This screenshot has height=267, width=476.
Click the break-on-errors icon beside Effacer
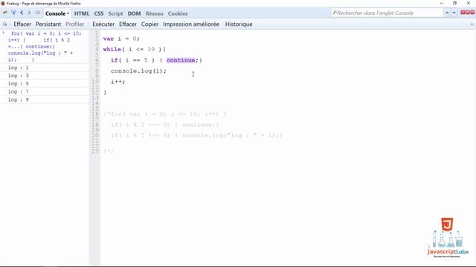coord(5,24)
